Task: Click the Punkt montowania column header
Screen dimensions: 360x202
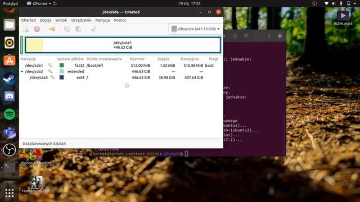Action: click(104, 59)
